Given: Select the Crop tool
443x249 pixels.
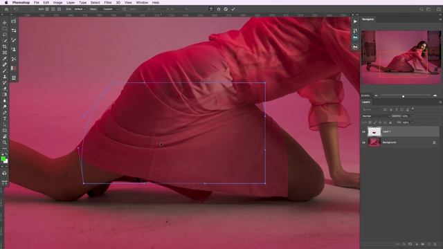Looking at the screenshot, I should (5, 46).
